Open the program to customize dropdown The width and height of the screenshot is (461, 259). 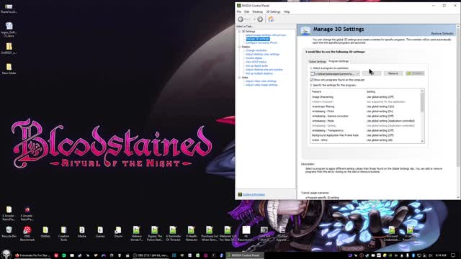(335, 73)
